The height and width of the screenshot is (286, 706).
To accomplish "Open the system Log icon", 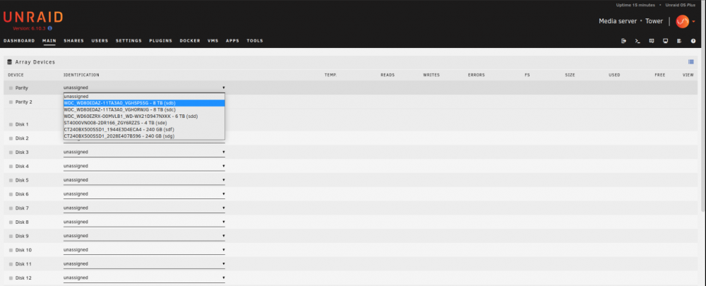I will pos(679,41).
